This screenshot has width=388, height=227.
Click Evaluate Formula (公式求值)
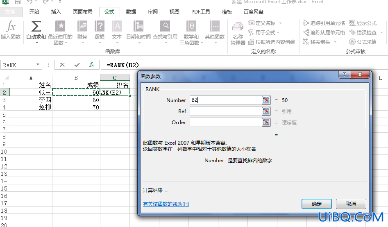click(363, 42)
